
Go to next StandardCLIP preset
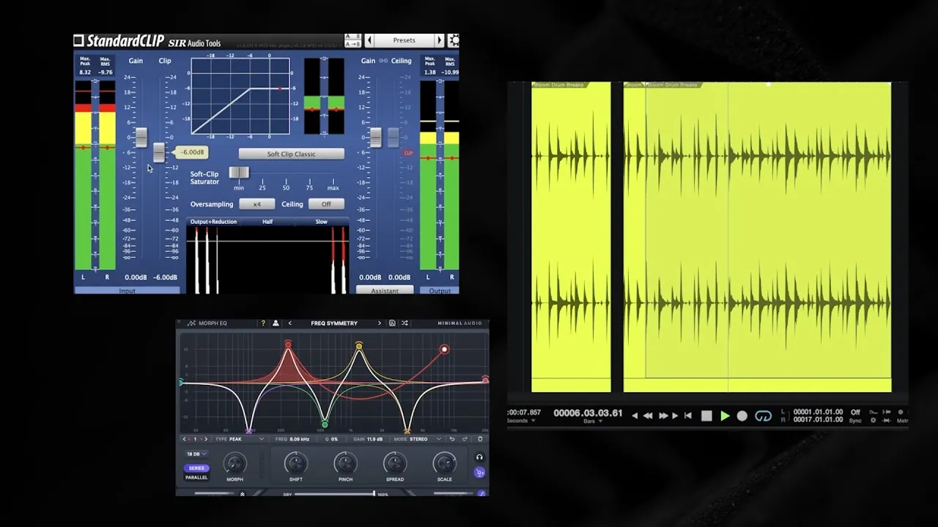point(440,40)
